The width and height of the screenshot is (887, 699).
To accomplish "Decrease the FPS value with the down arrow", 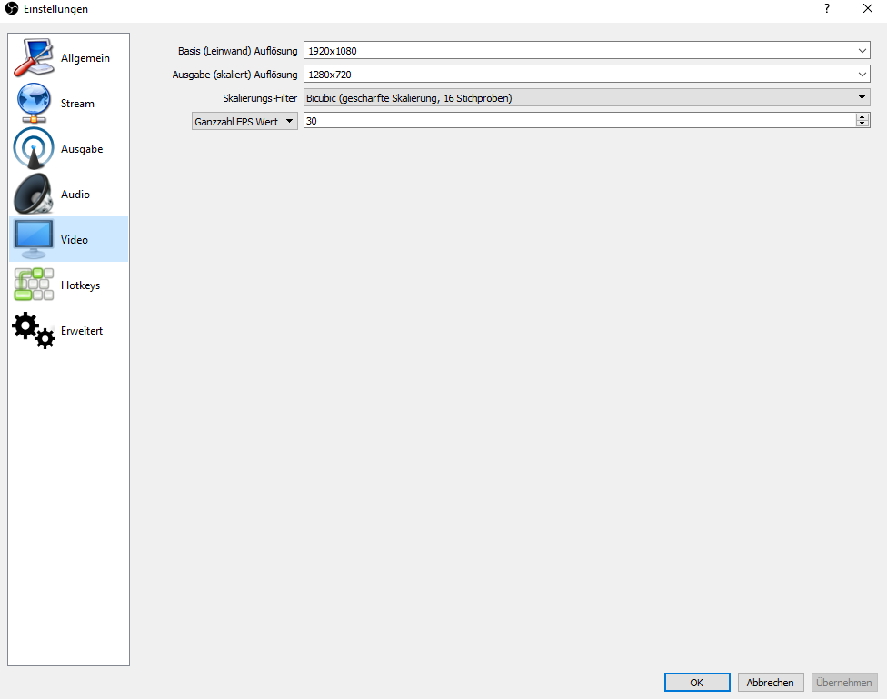I will pyautogui.click(x=862, y=125).
